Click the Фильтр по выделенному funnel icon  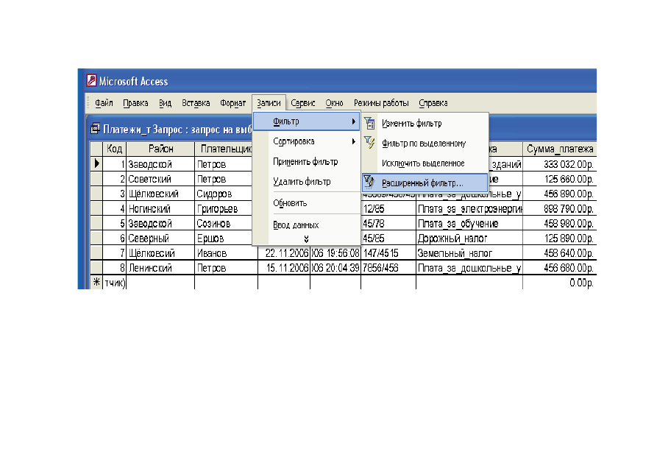coord(369,143)
